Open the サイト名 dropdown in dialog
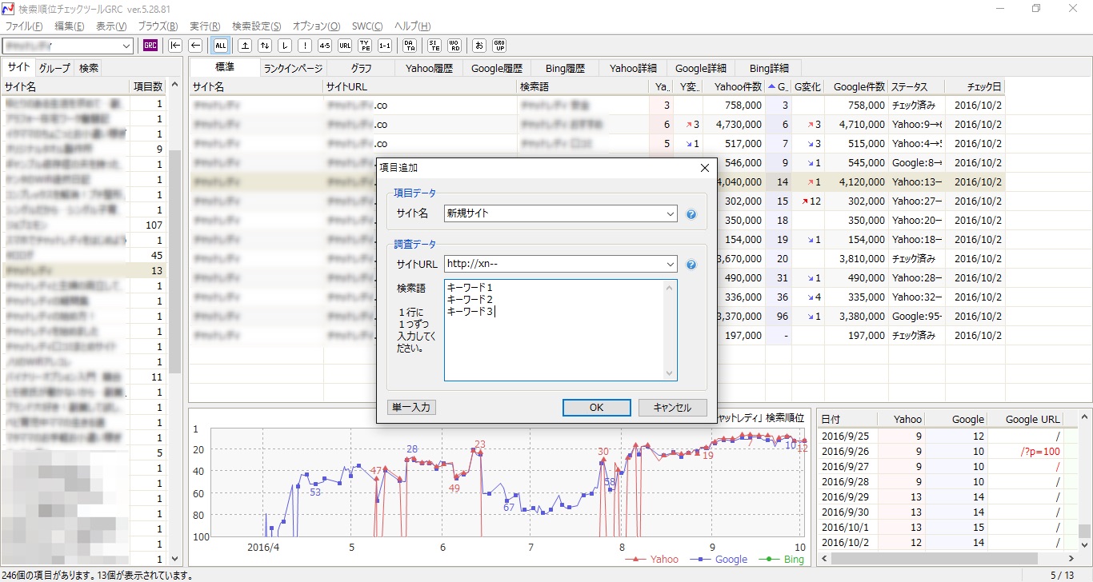Image resolution: width=1093 pixels, height=582 pixels. click(x=670, y=214)
